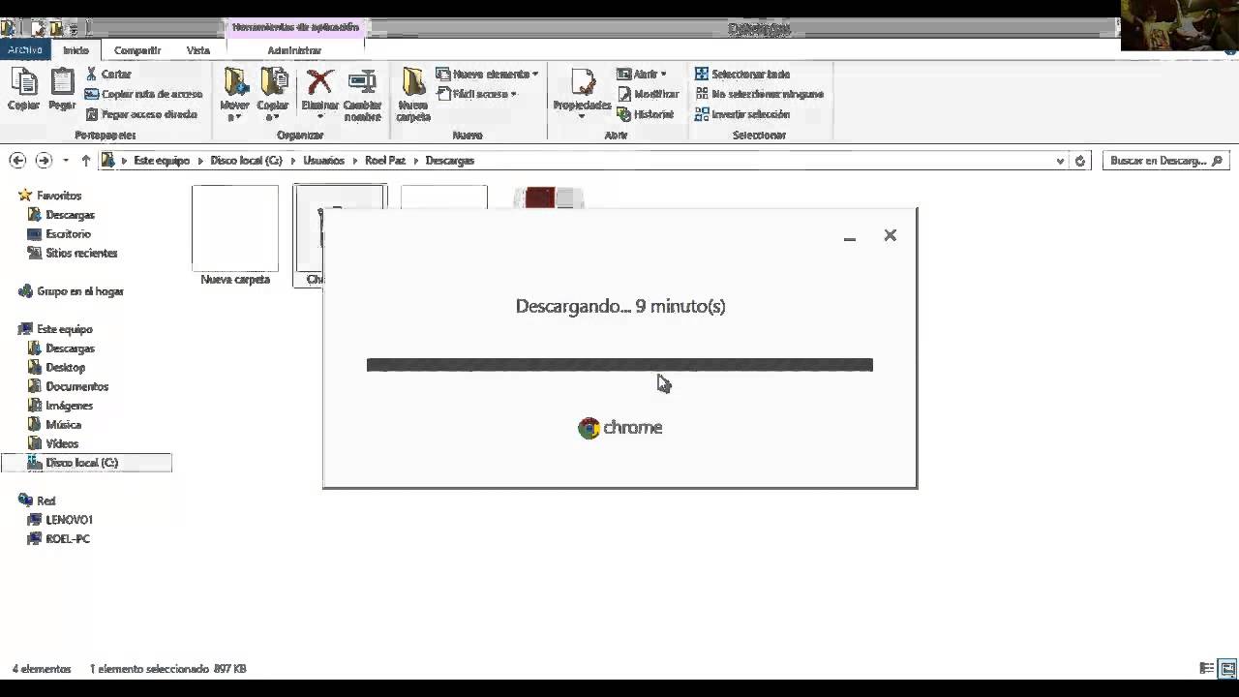Open Desktop folder in sidebar

tap(65, 368)
